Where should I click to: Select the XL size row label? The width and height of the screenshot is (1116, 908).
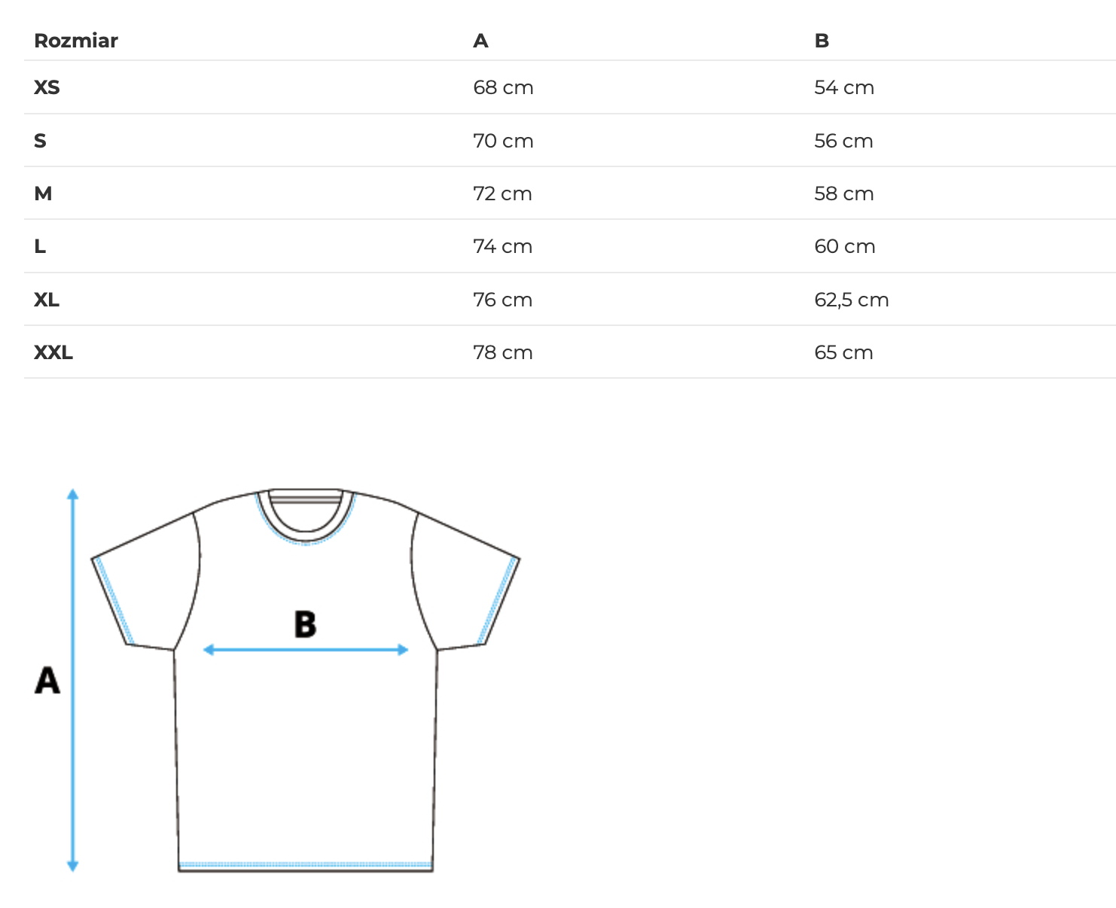pyautogui.click(x=47, y=300)
